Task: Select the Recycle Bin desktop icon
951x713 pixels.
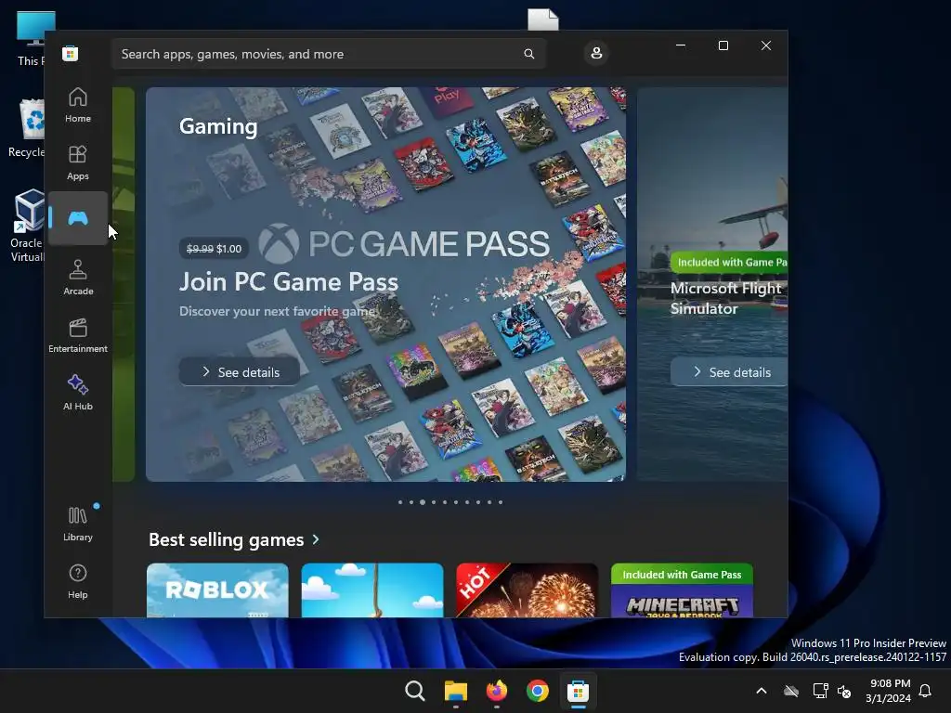Action: [x=29, y=127]
